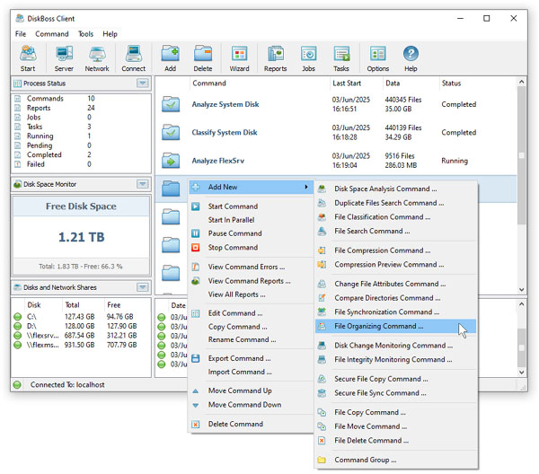Select Delete Command in context menu
This screenshot has width=539, height=474.
pyautogui.click(x=251, y=425)
